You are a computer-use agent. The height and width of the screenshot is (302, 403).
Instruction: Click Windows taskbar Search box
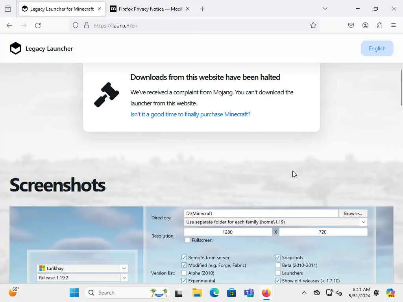coord(127,293)
